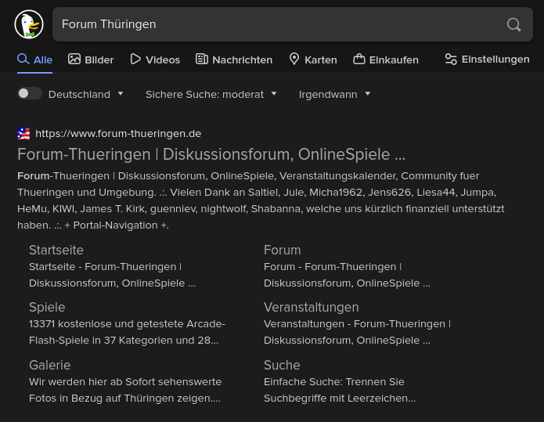Image resolution: width=544 pixels, height=422 pixels.
Task: Open the Einkaufen shopping bag tab
Action: click(x=386, y=60)
